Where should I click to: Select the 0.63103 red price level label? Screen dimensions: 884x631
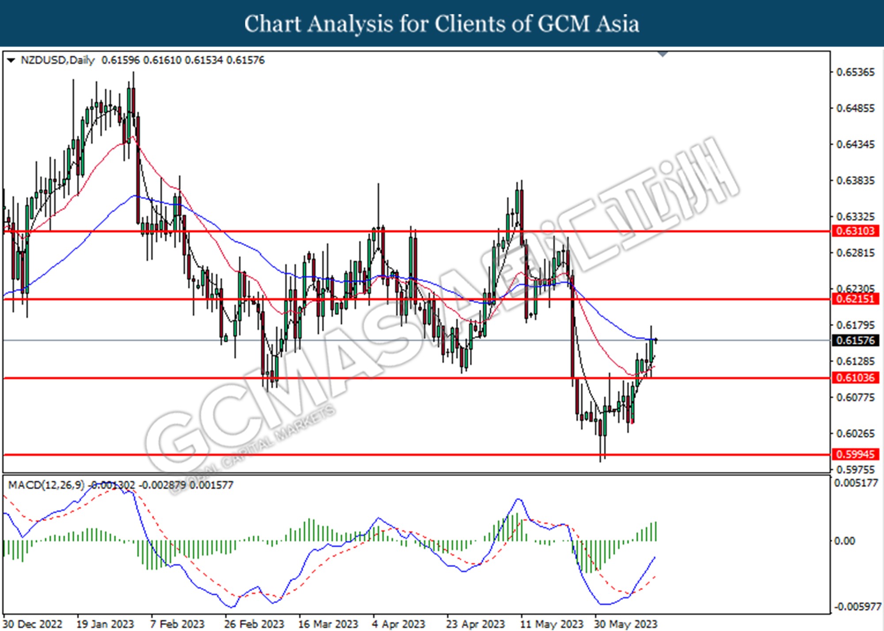point(855,231)
